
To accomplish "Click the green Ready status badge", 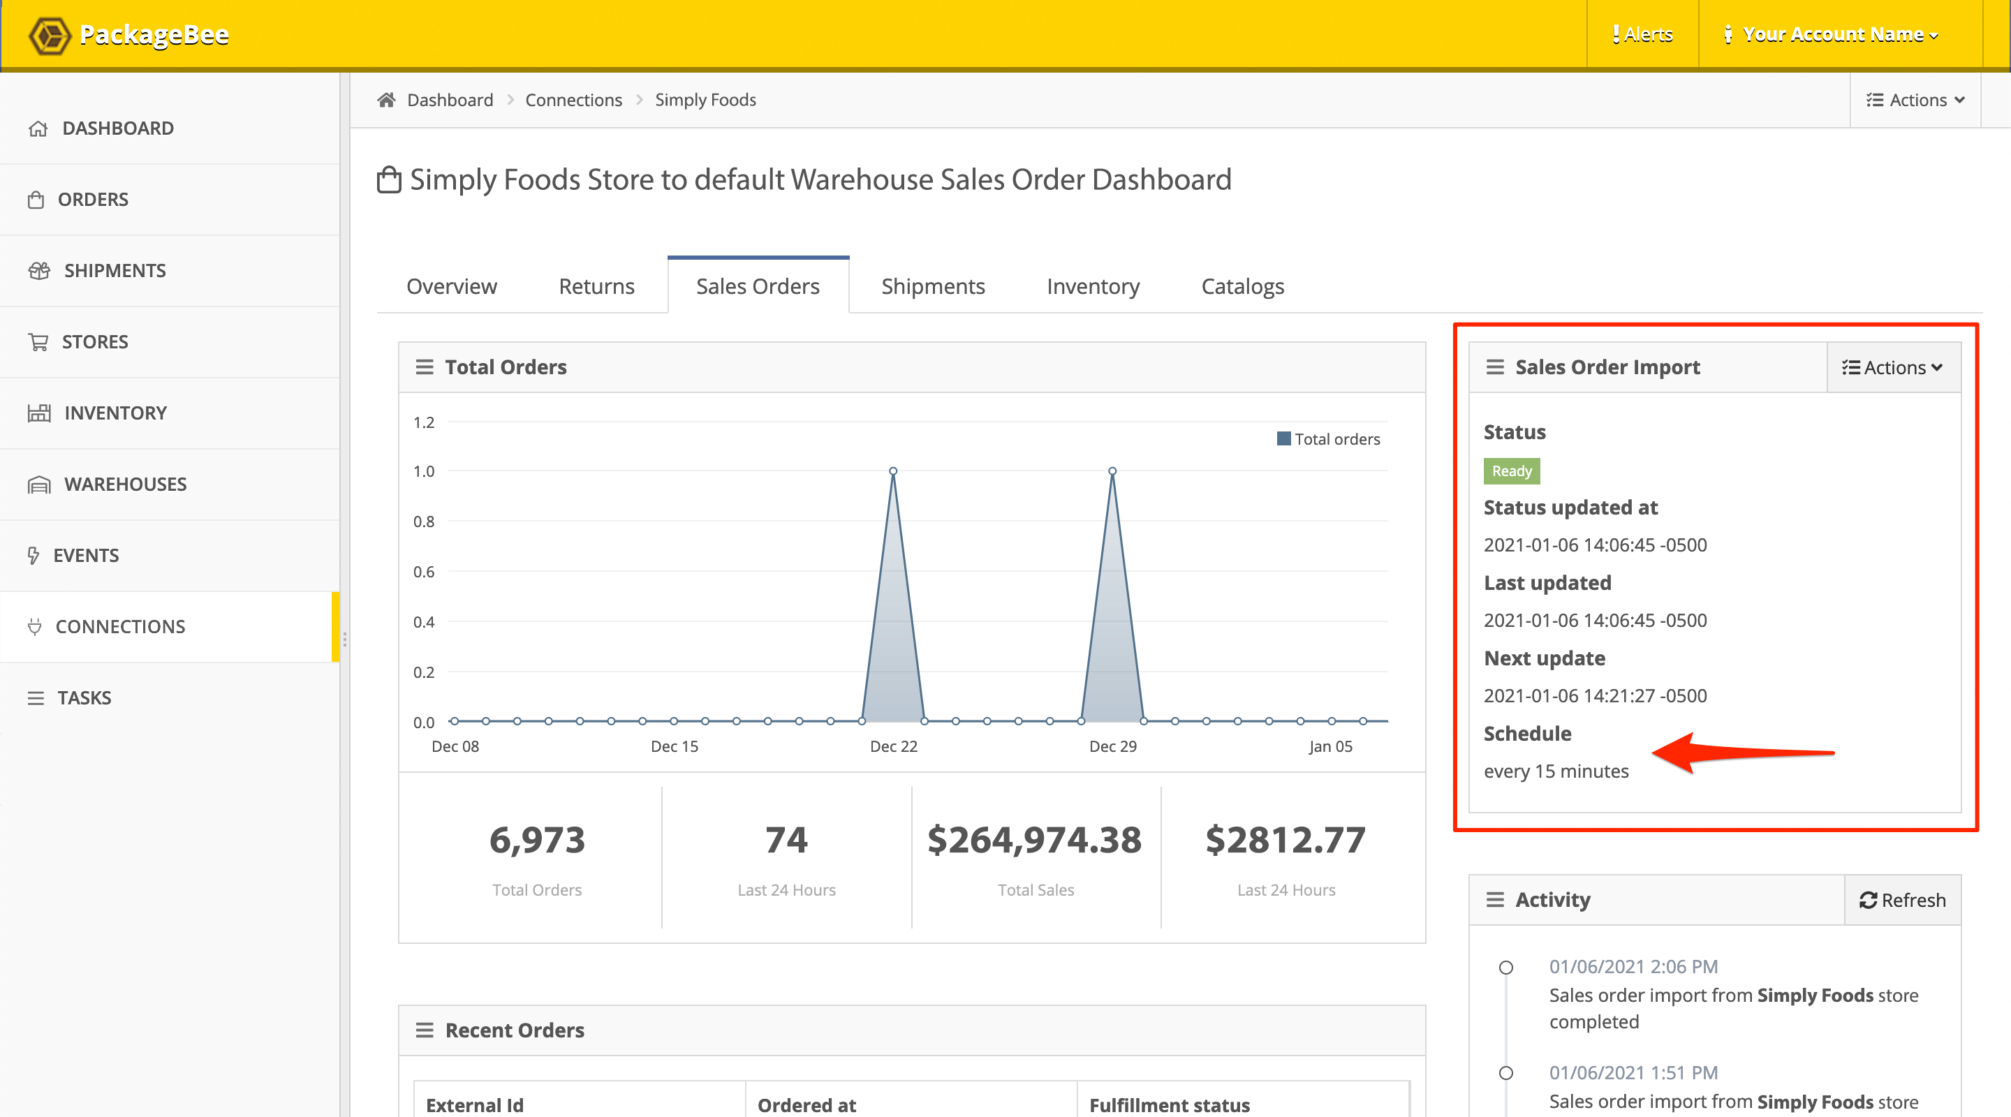I will click(x=1511, y=471).
